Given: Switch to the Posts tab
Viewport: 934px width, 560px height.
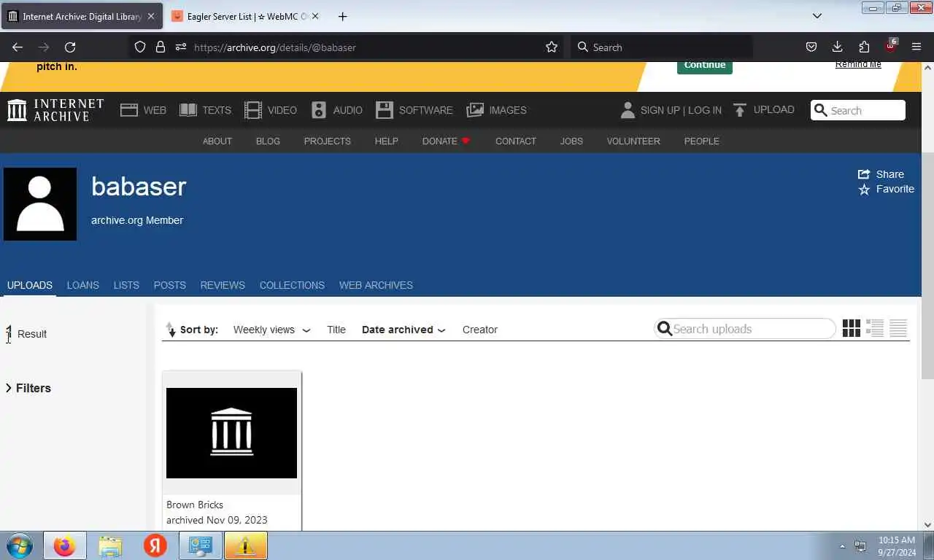Looking at the screenshot, I should [169, 285].
